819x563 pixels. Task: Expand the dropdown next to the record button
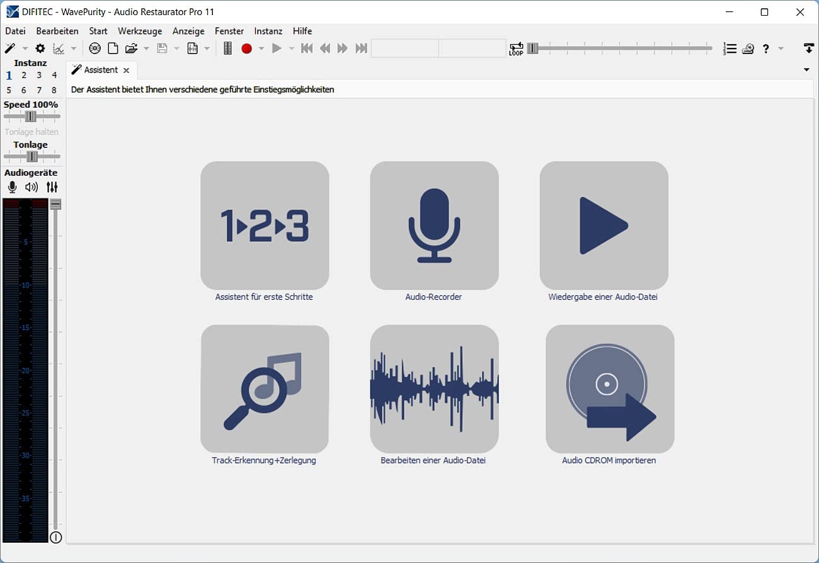pyautogui.click(x=261, y=48)
